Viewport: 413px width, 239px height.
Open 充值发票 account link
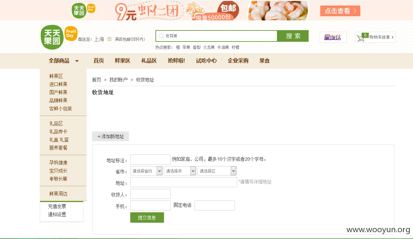coord(57,206)
